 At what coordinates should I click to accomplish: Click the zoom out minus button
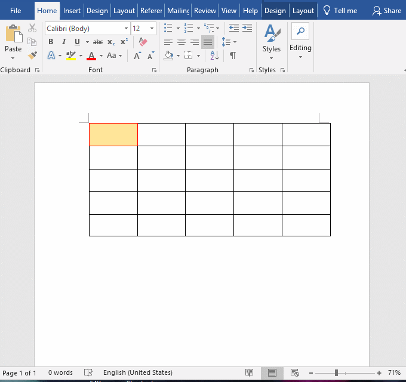tap(311, 372)
